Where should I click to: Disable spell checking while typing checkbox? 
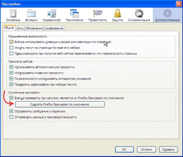click(x=11, y=84)
